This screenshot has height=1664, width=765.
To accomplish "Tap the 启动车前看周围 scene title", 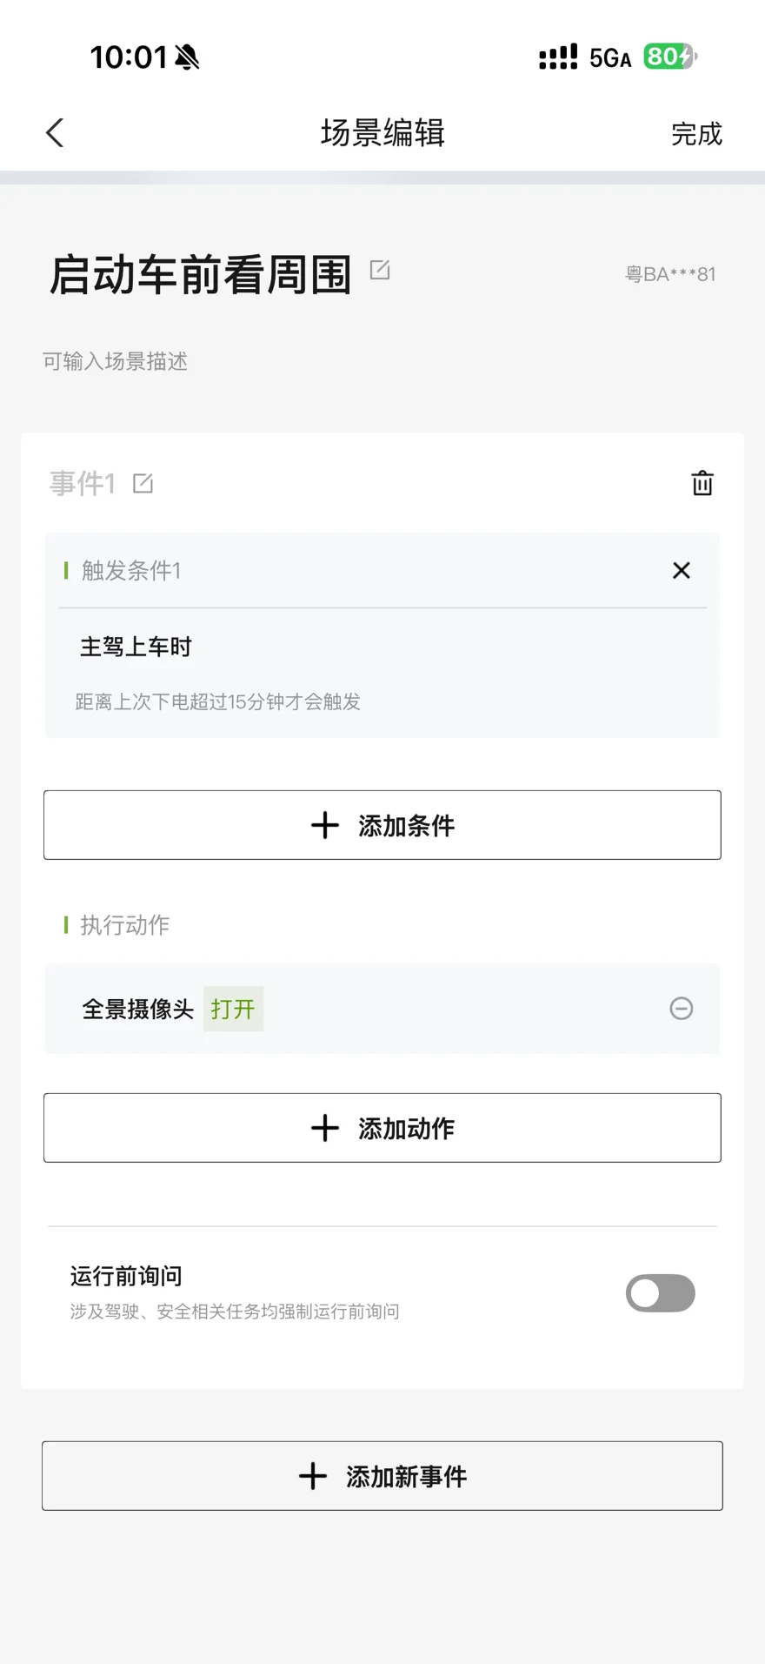I will pos(201,274).
